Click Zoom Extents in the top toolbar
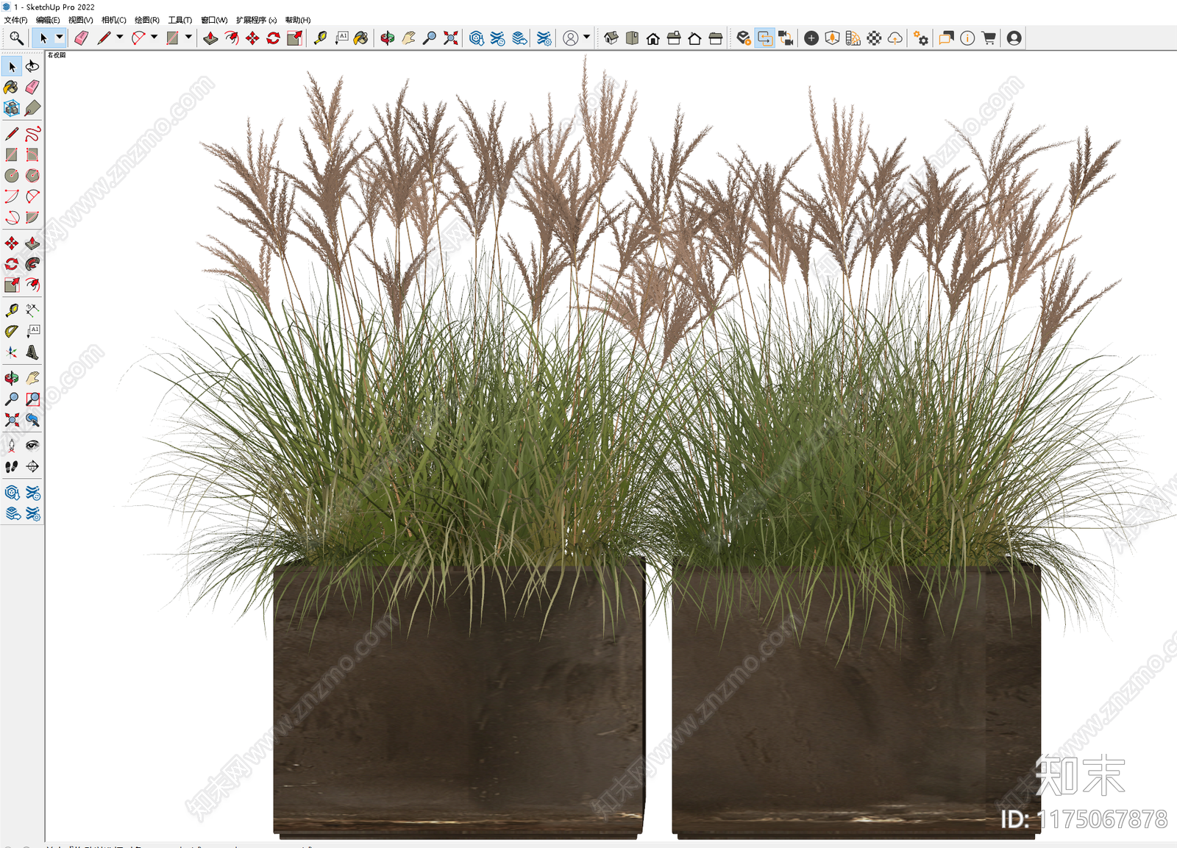 450,38
